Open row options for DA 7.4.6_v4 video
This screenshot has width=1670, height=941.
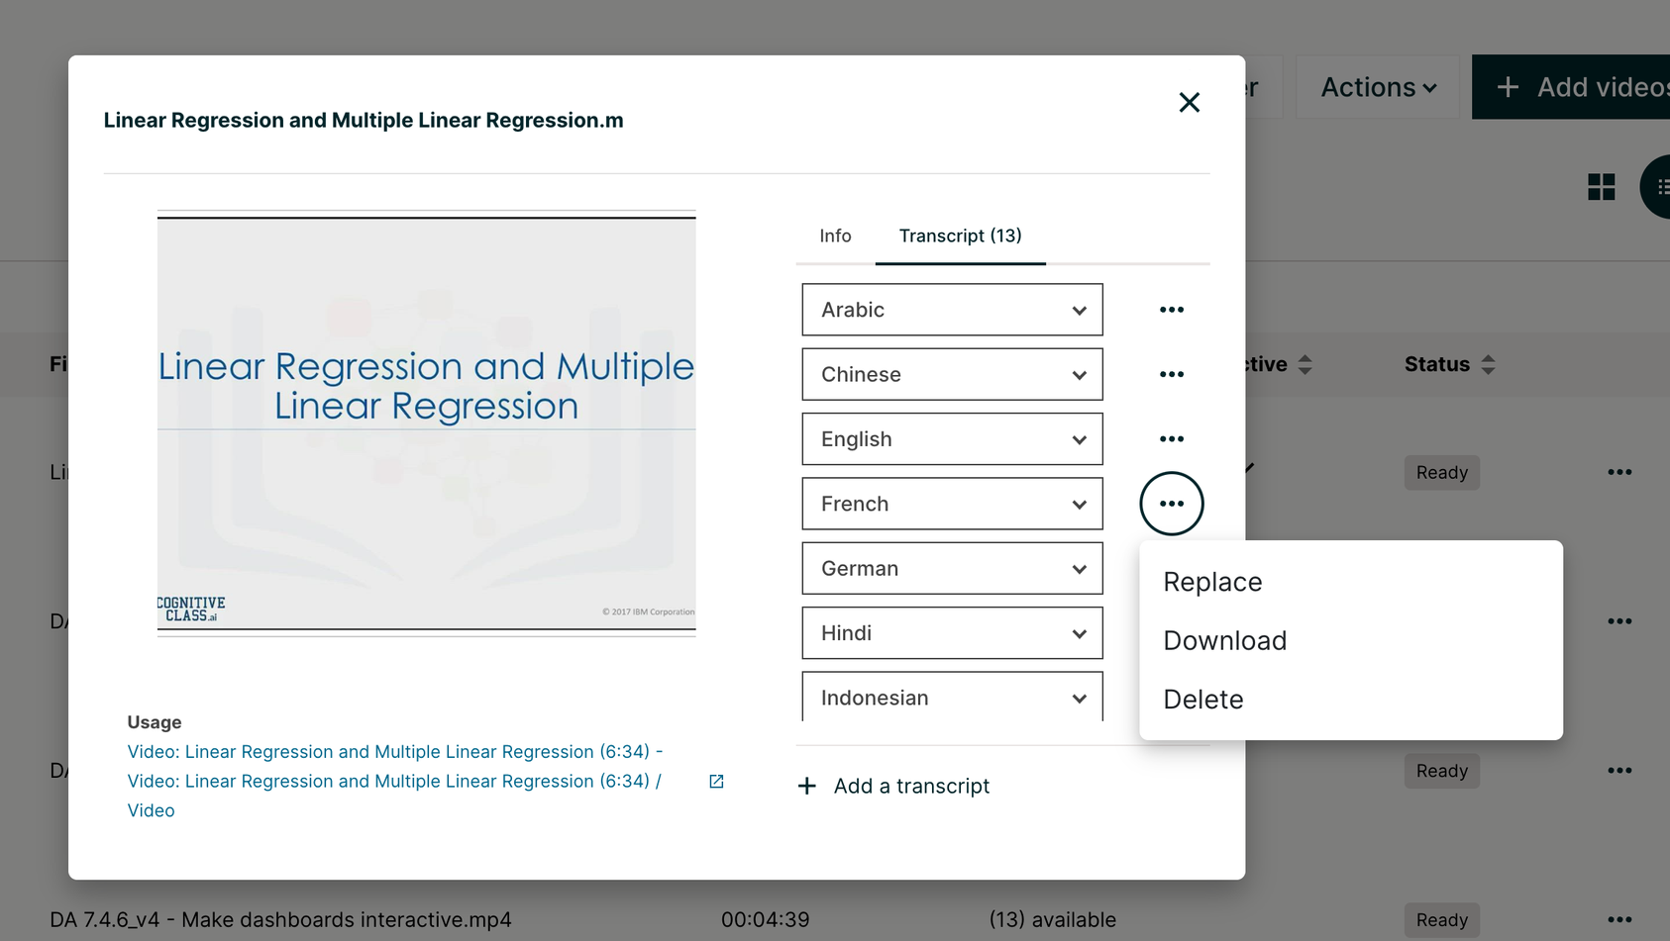1619,919
